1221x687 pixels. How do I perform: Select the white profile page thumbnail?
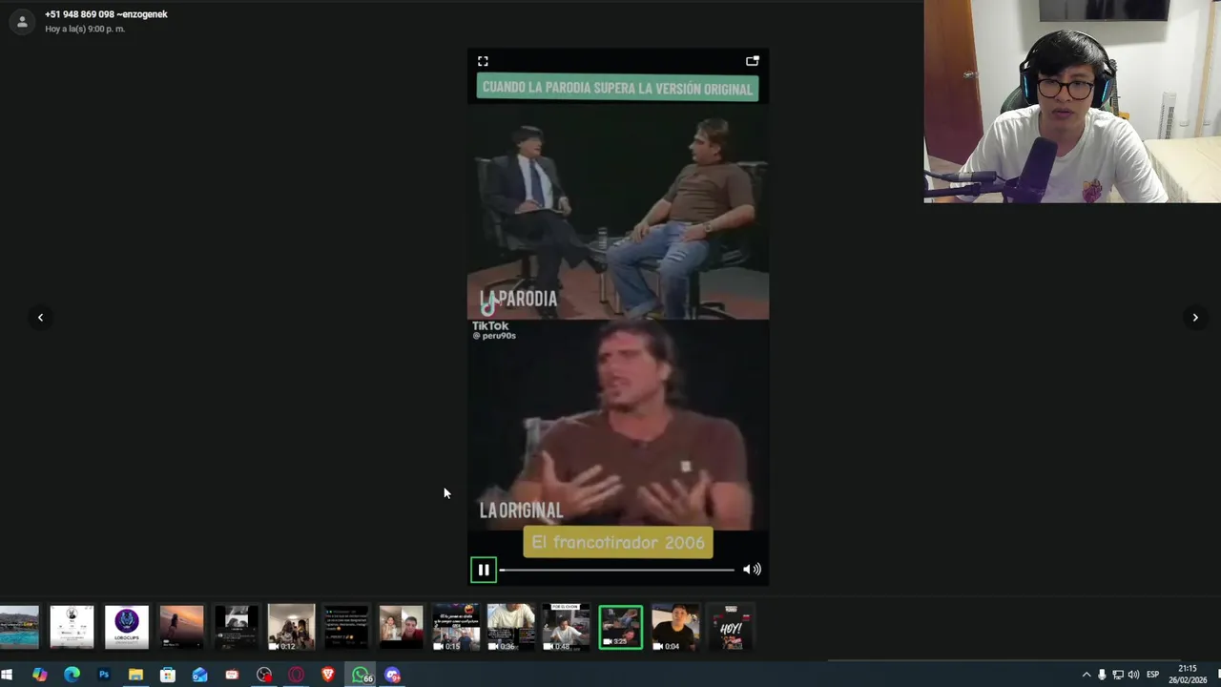[72, 628]
